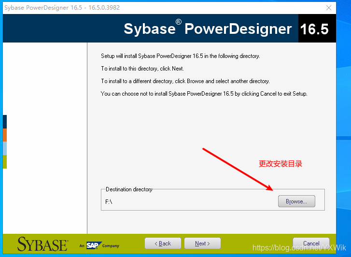Screen dimensions: 351x257
Task: Click the 'You can choose not to install' line
Action: 204,94
